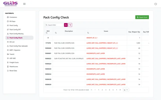
Task: Open the Freight Costs page
Action: tap(14, 62)
